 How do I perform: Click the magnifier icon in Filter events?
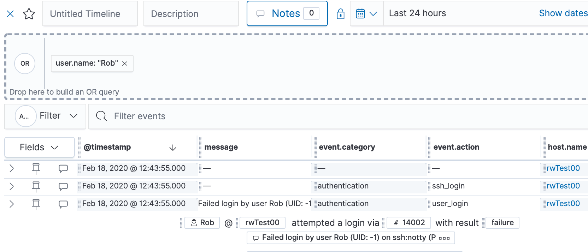(x=101, y=116)
